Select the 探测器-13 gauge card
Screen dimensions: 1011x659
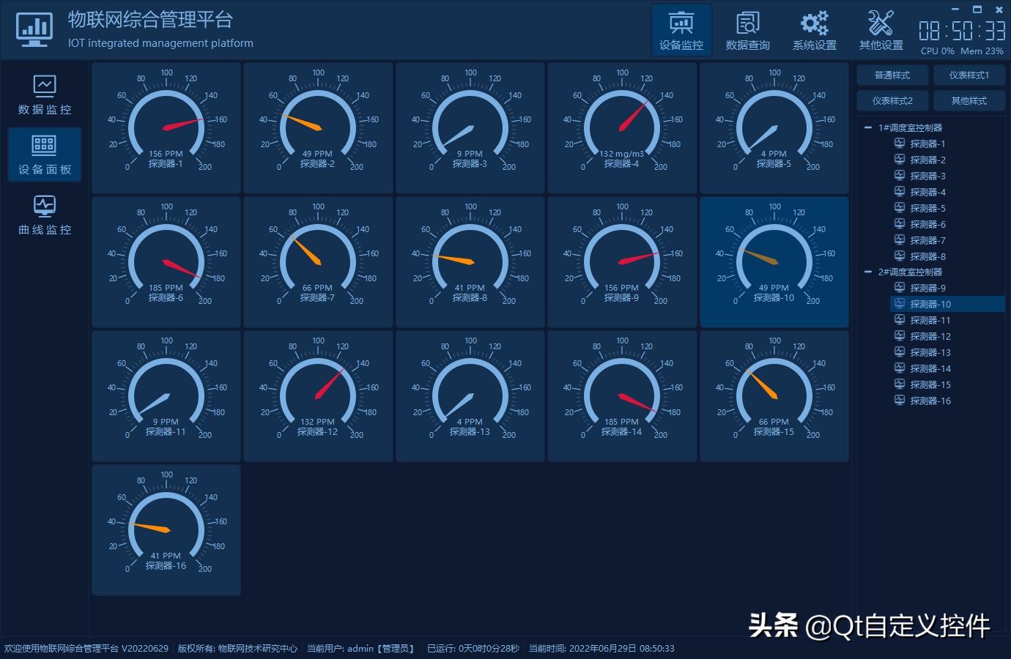pos(470,396)
